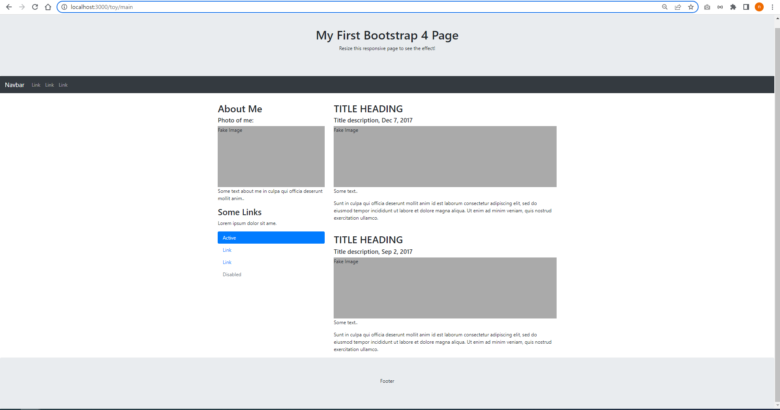Viewport: 780px width, 410px height.
Task: Click the browser back arrow
Action: (x=9, y=7)
